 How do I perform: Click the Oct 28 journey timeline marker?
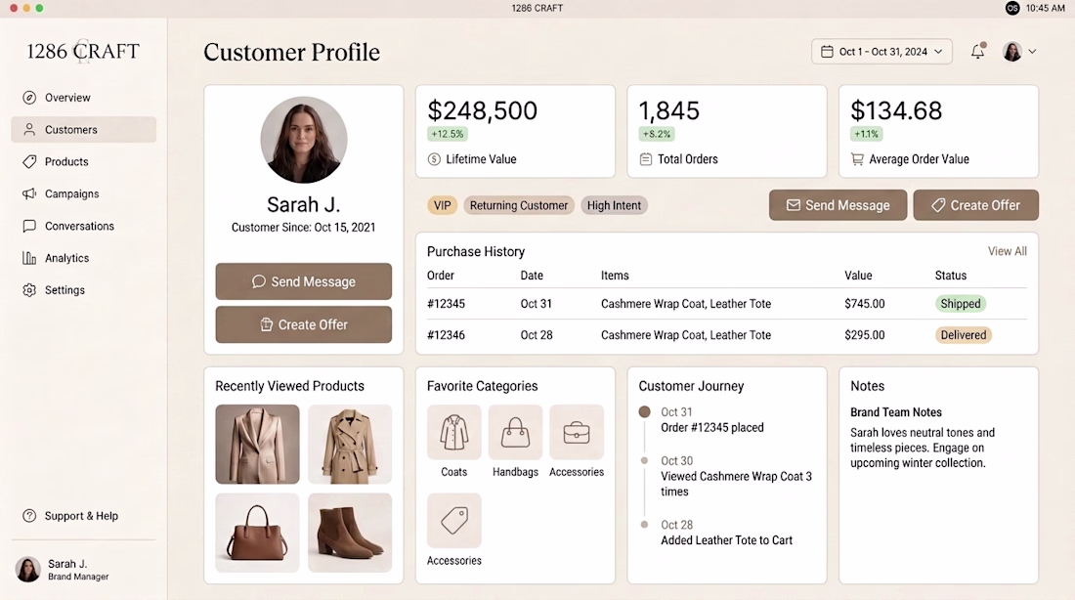pyautogui.click(x=644, y=525)
